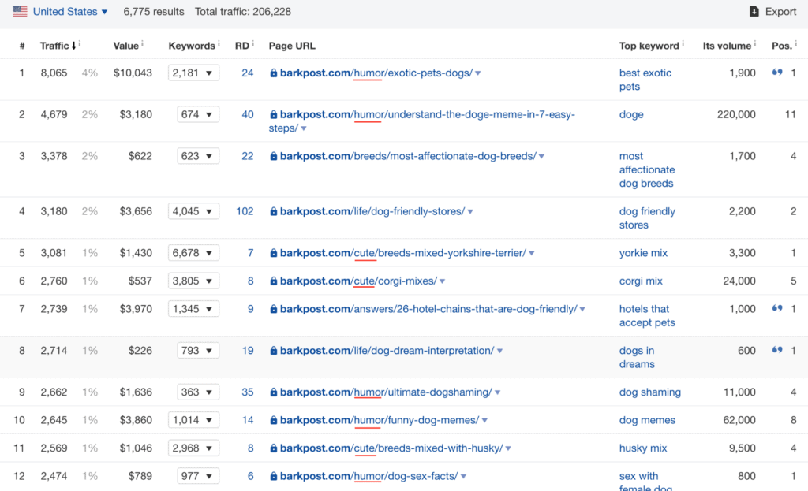Open the caret menu after exotic-pets-dogs URL
This screenshot has height=491, width=808.
point(478,73)
